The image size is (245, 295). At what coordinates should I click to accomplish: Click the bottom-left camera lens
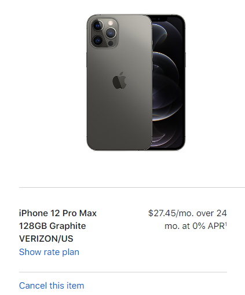click(x=98, y=41)
